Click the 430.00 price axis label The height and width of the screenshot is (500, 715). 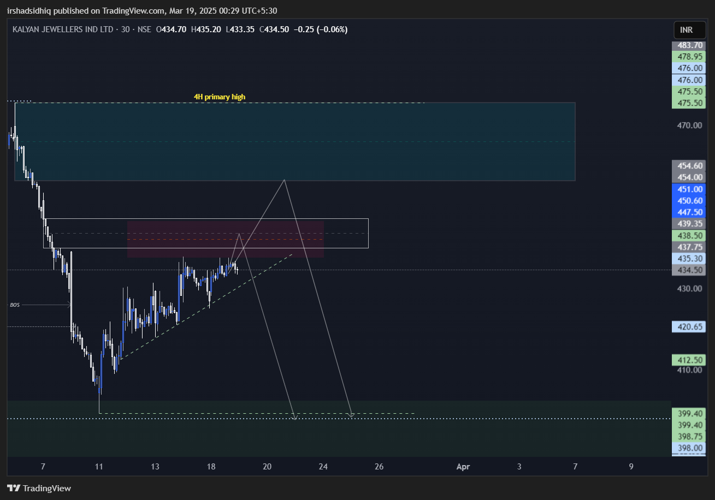tap(689, 289)
